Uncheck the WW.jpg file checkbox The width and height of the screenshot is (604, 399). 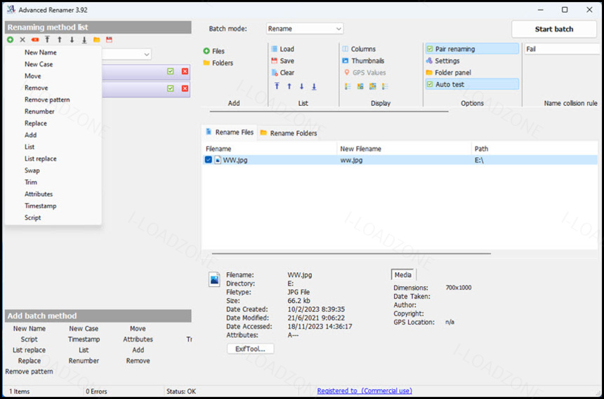(x=209, y=160)
